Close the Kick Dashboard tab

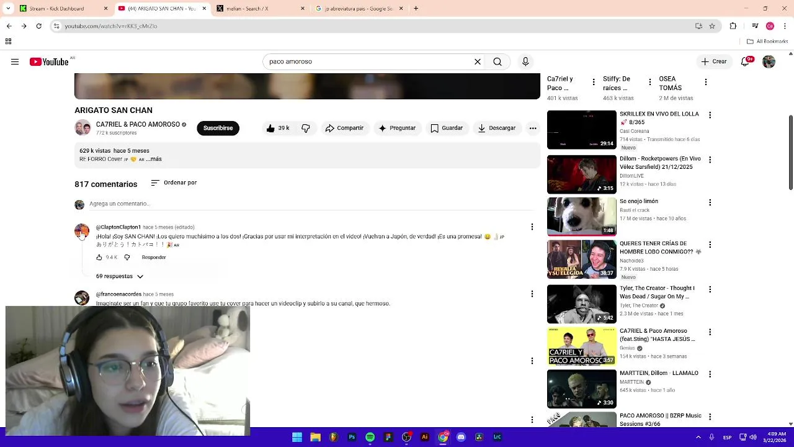[x=105, y=9]
